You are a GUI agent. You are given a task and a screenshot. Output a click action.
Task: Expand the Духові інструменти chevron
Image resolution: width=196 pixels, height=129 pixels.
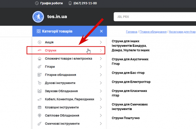coord(101,83)
